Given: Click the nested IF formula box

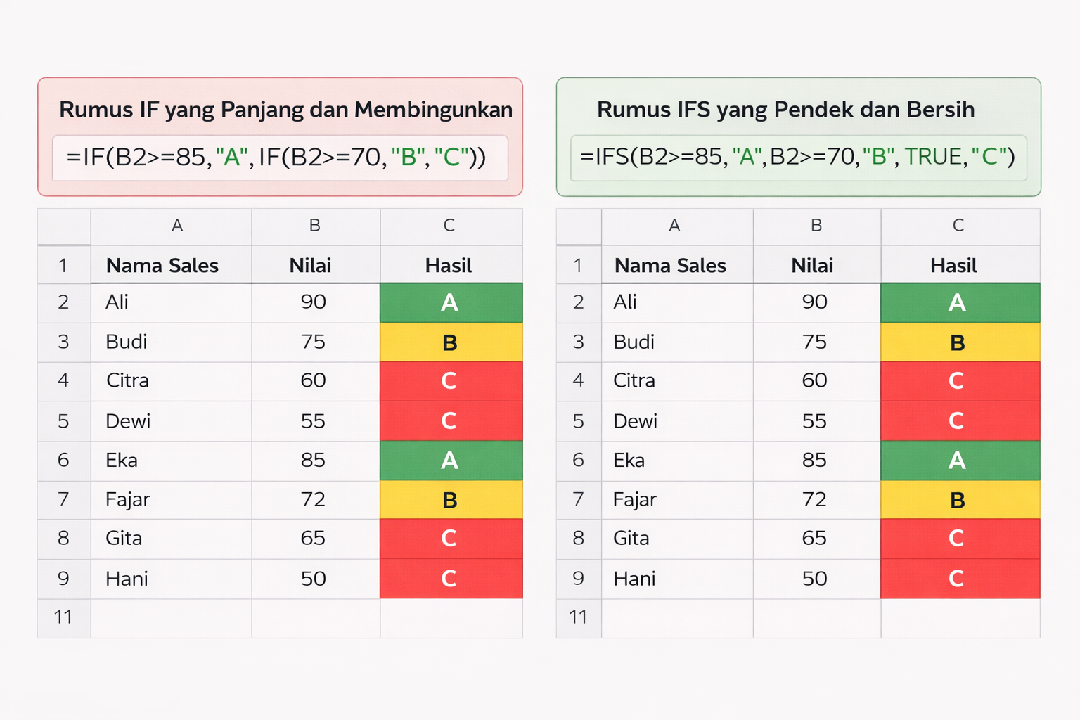Looking at the screenshot, I should (280, 157).
